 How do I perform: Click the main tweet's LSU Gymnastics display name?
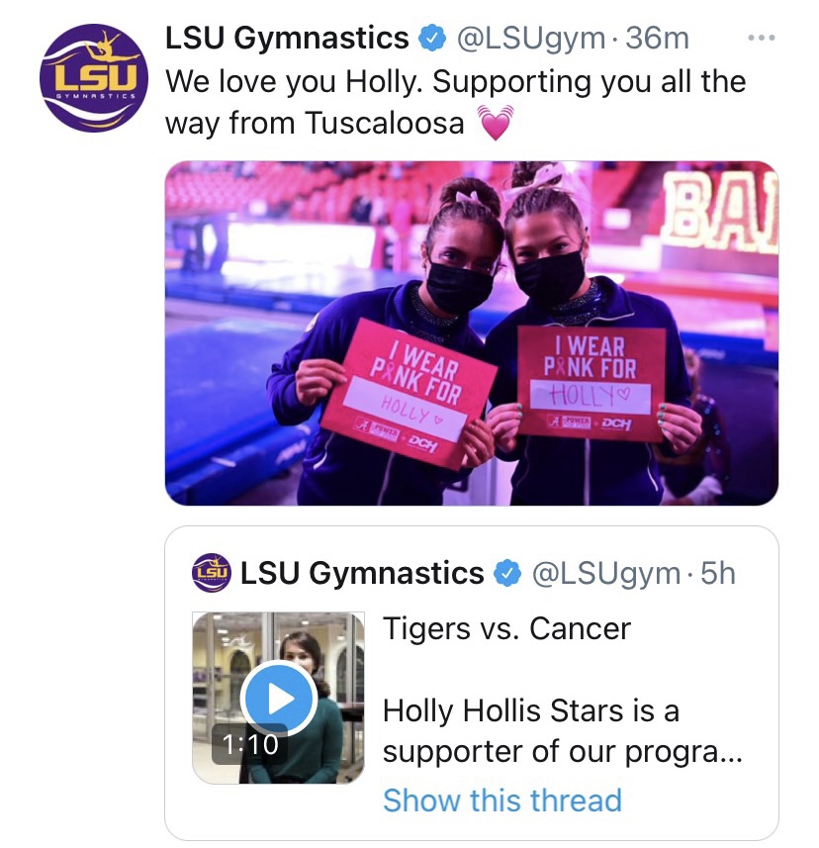click(x=287, y=39)
